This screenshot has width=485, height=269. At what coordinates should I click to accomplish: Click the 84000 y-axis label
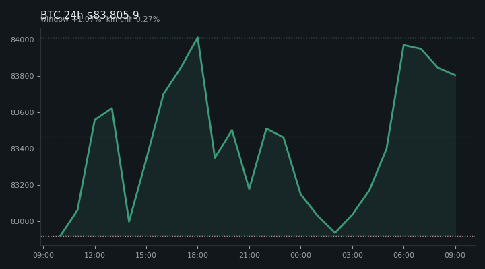coord(22,40)
